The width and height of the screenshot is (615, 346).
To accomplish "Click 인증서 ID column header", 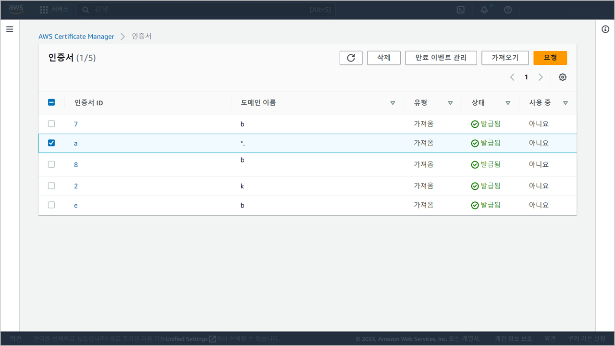I will coord(89,103).
